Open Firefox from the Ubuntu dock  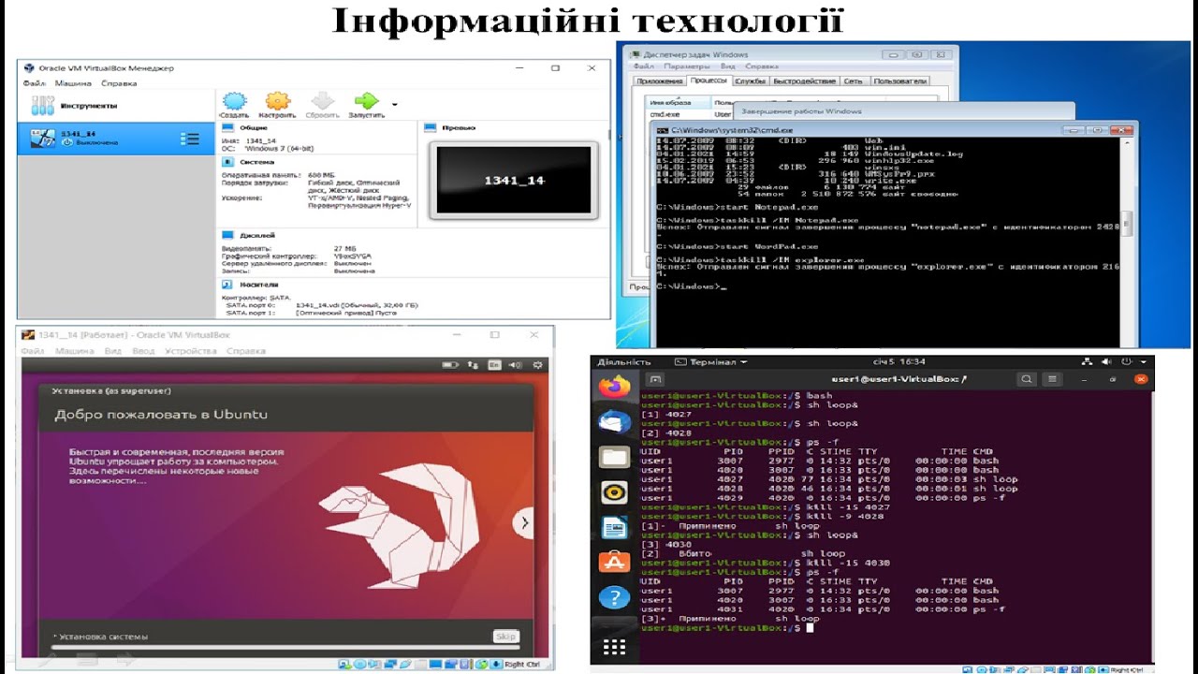pyautogui.click(x=614, y=386)
